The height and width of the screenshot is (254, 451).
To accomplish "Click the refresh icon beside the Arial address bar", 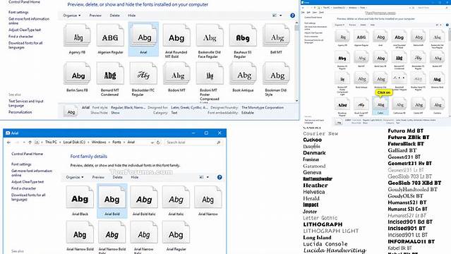I will [x=158, y=143].
